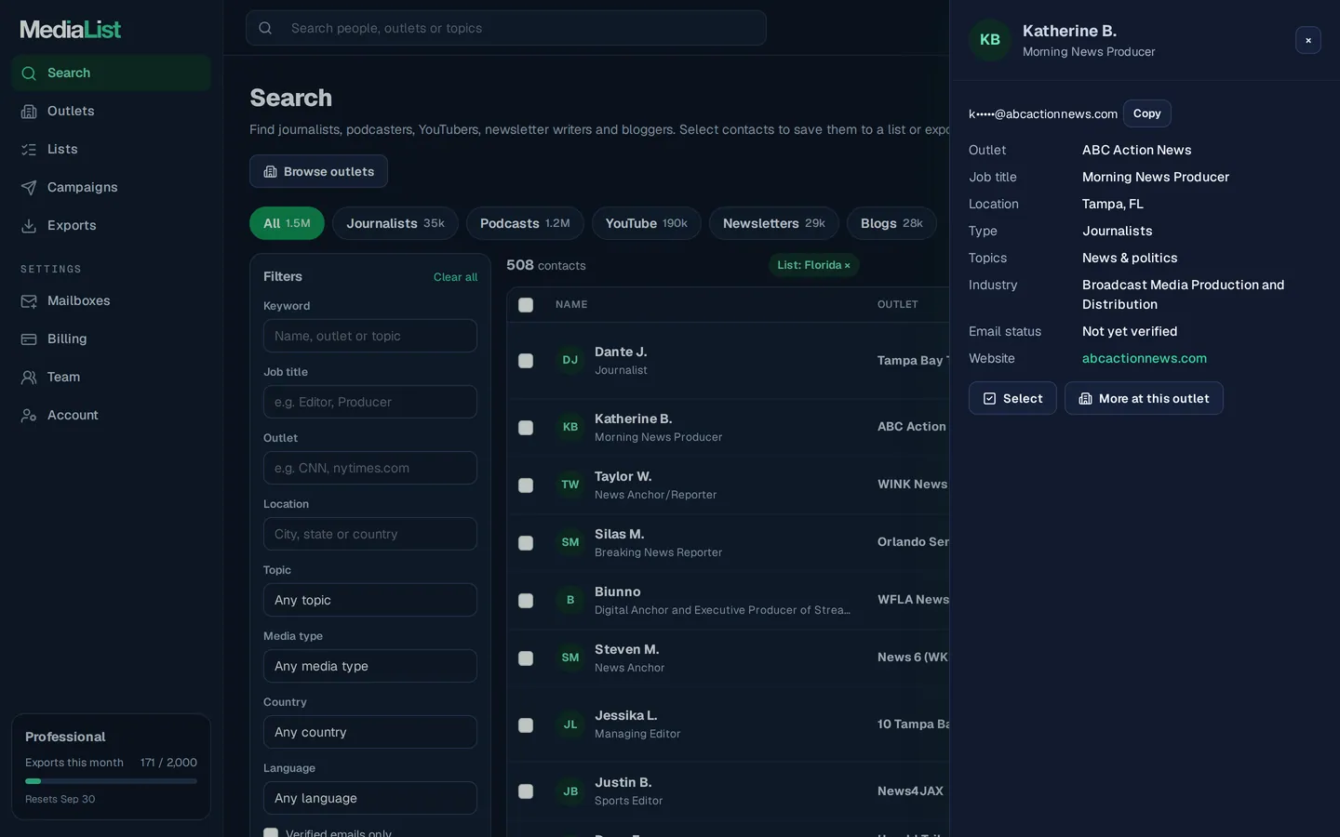Open Account user icon
The height and width of the screenshot is (837, 1340).
(29, 415)
